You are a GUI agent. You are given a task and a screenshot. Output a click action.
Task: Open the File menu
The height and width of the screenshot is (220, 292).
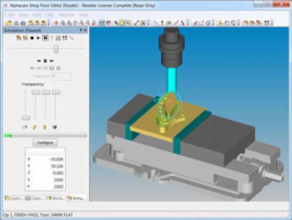point(11,15)
